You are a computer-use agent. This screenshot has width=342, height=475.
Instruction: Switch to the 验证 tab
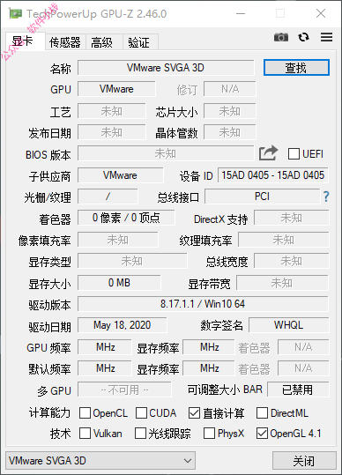pos(139,42)
